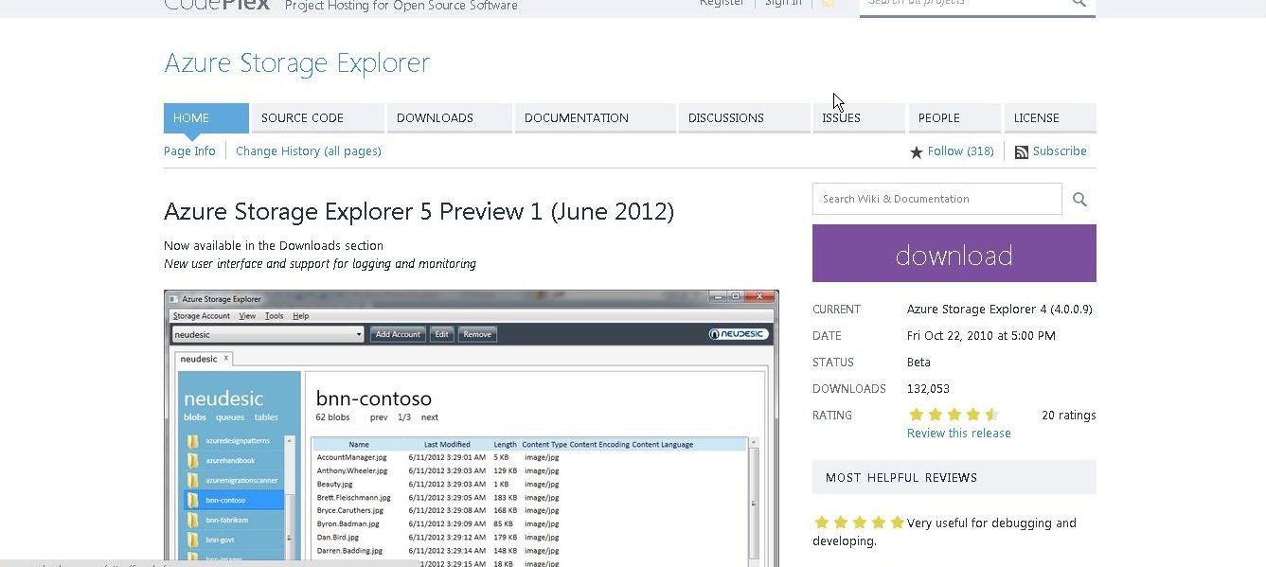Follow the project via Follow (318)
Screen dimensions: 1266x567
tap(960, 151)
